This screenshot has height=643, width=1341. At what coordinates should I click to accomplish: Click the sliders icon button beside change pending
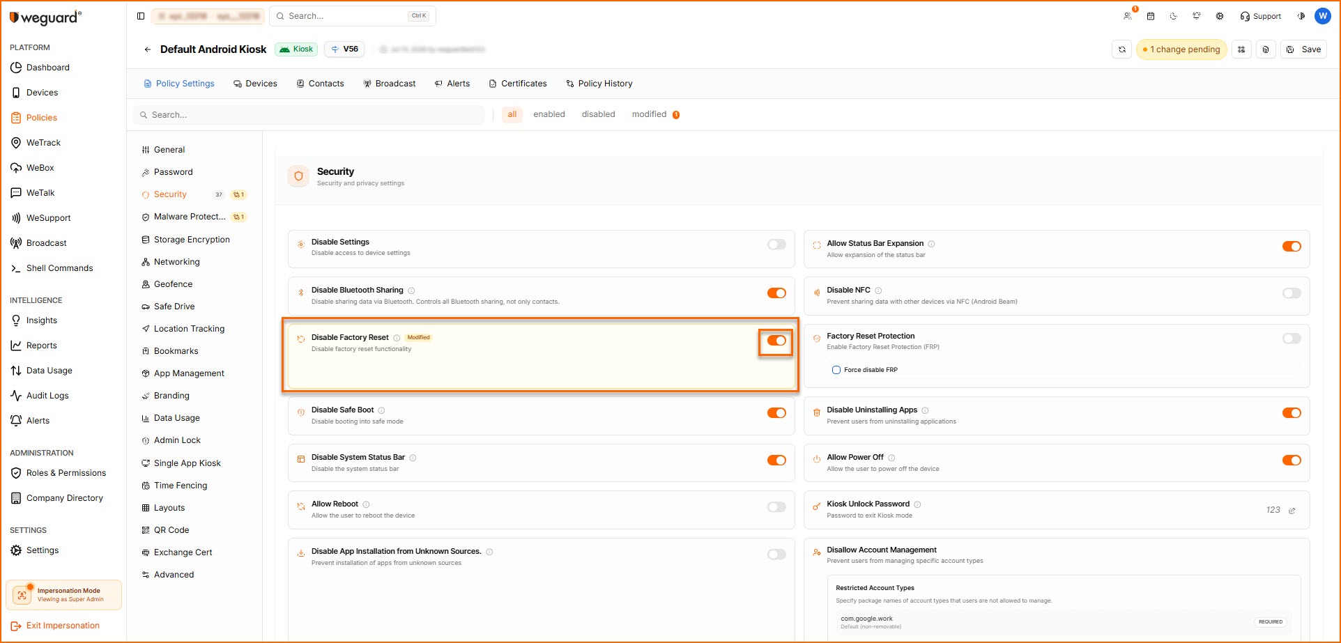click(x=1241, y=49)
